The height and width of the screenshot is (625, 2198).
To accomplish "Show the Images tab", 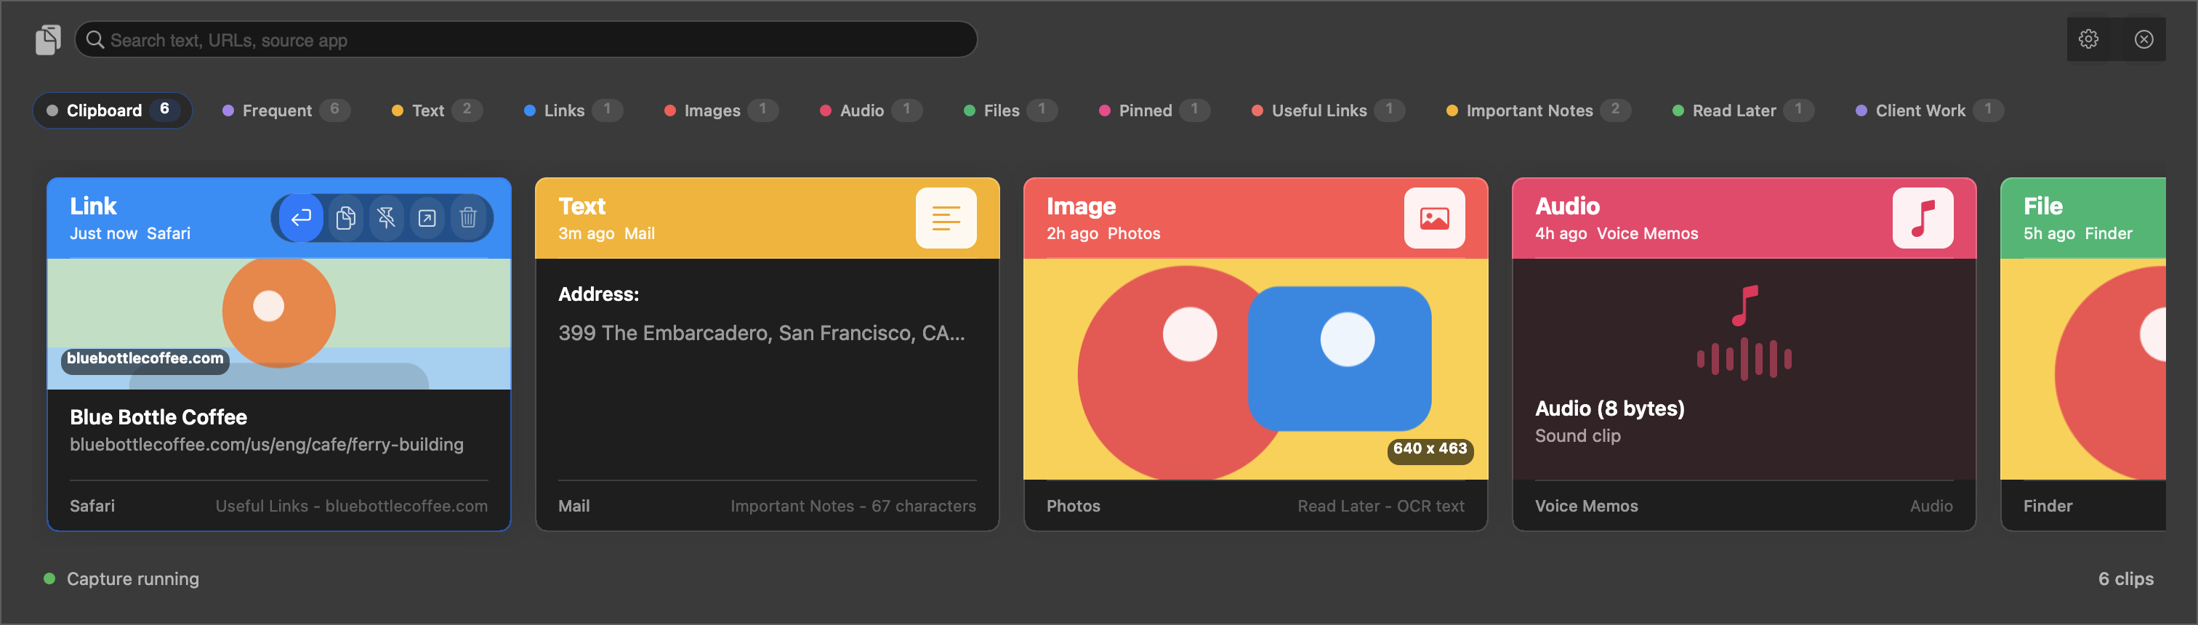I will point(720,110).
